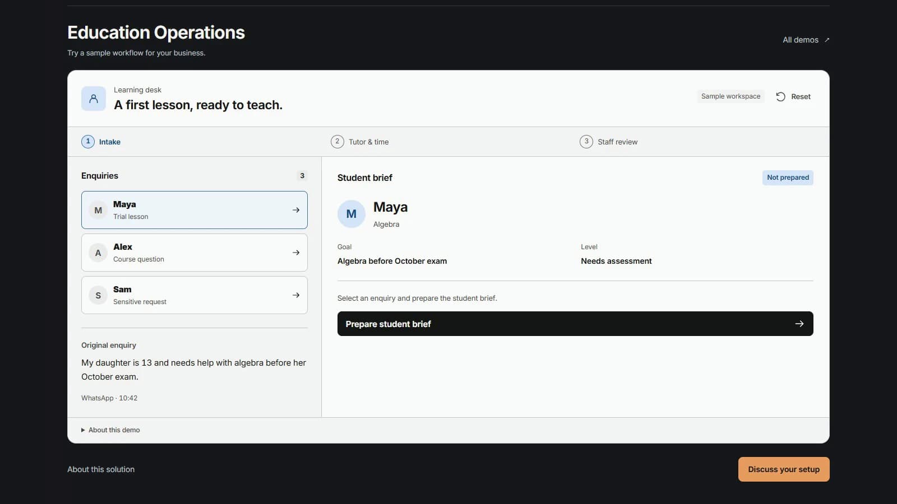This screenshot has height=504, width=897.
Task: Click the Original enquiry label
Action: coord(109,345)
